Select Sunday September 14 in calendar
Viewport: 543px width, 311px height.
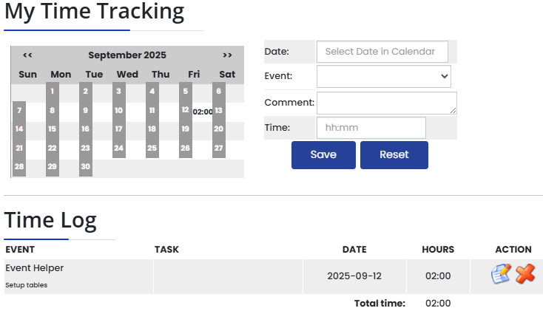19,129
